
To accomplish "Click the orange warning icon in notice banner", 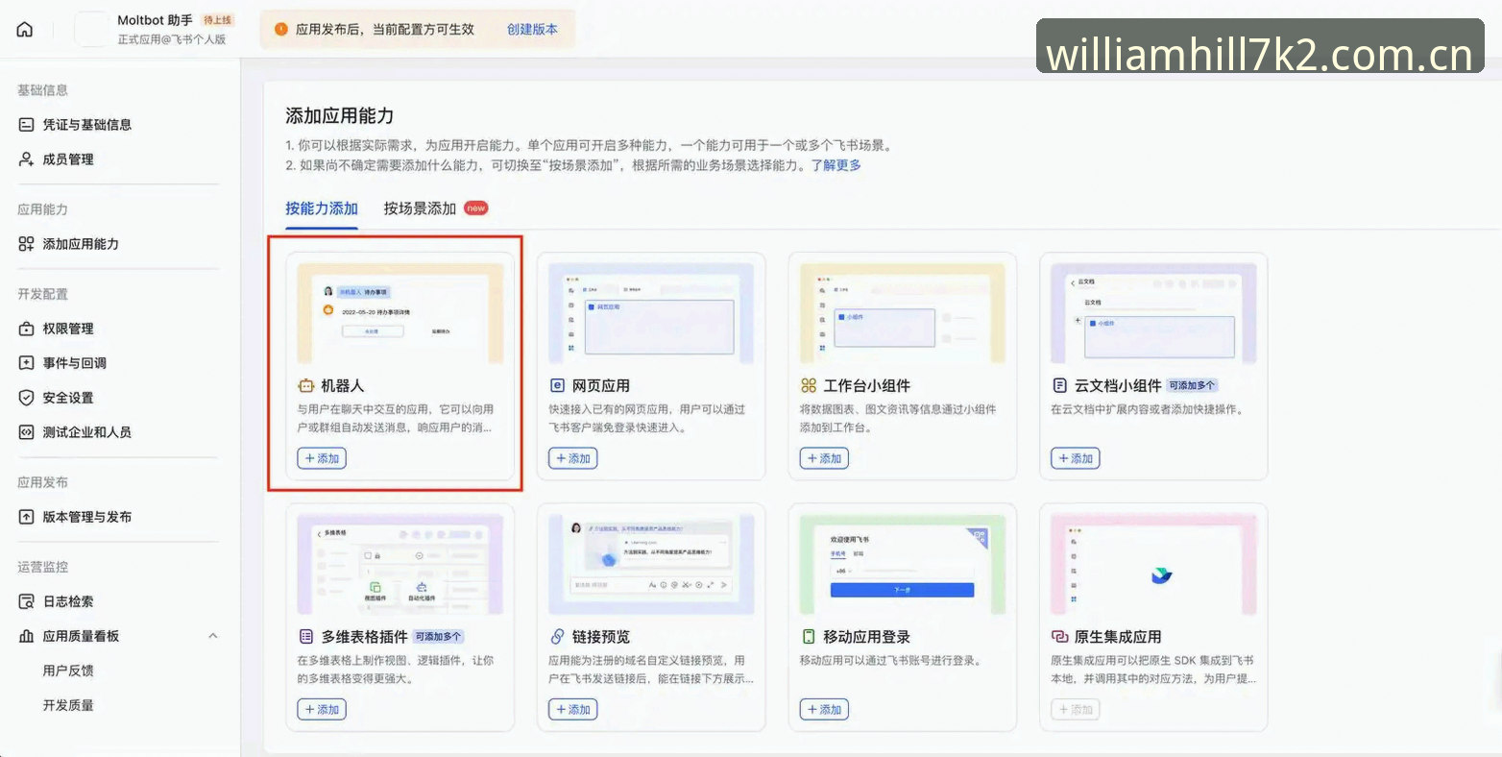I will 281,29.
